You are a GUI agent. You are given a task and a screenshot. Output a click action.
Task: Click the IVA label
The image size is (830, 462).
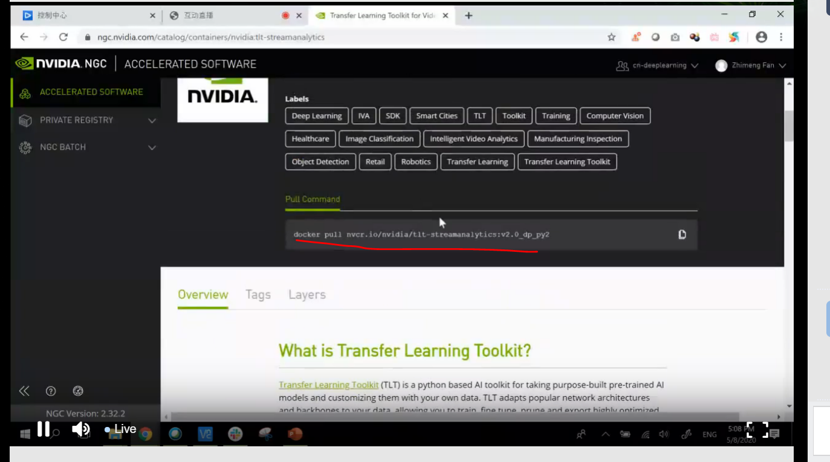[x=363, y=116]
